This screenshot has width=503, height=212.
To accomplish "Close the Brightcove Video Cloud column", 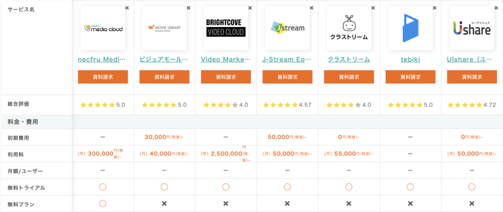I will coord(250,8).
